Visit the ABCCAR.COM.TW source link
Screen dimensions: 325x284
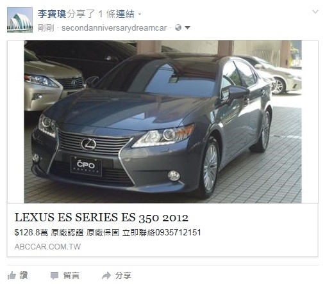point(47,247)
